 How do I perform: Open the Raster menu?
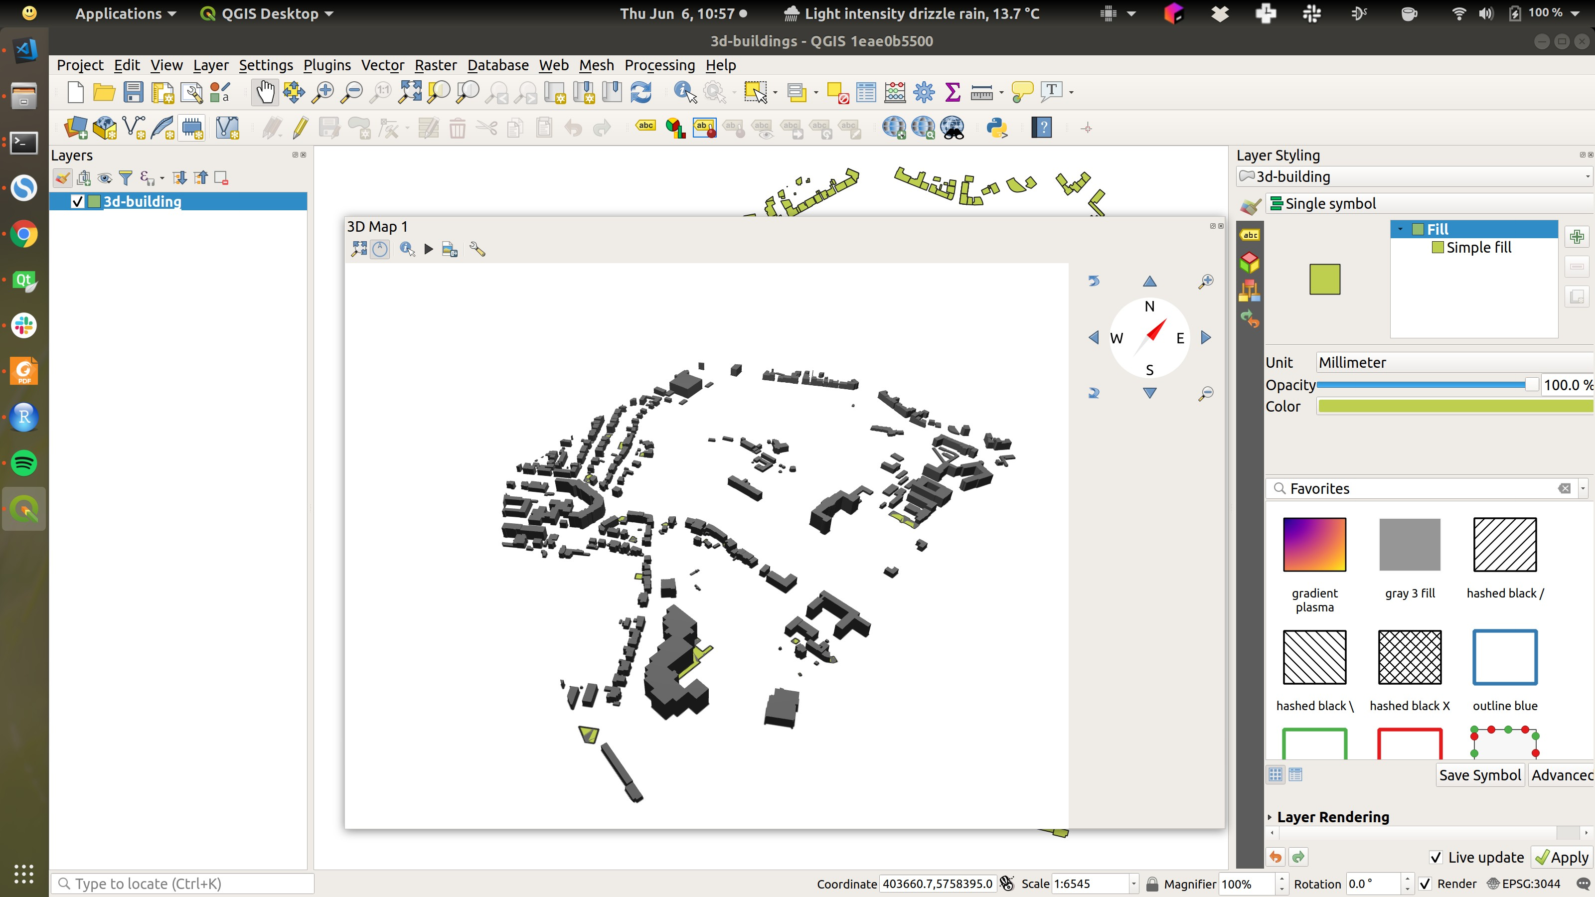pyautogui.click(x=435, y=65)
